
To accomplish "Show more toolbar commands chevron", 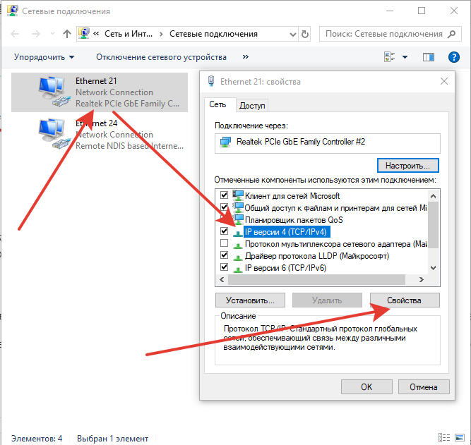I will point(246,56).
